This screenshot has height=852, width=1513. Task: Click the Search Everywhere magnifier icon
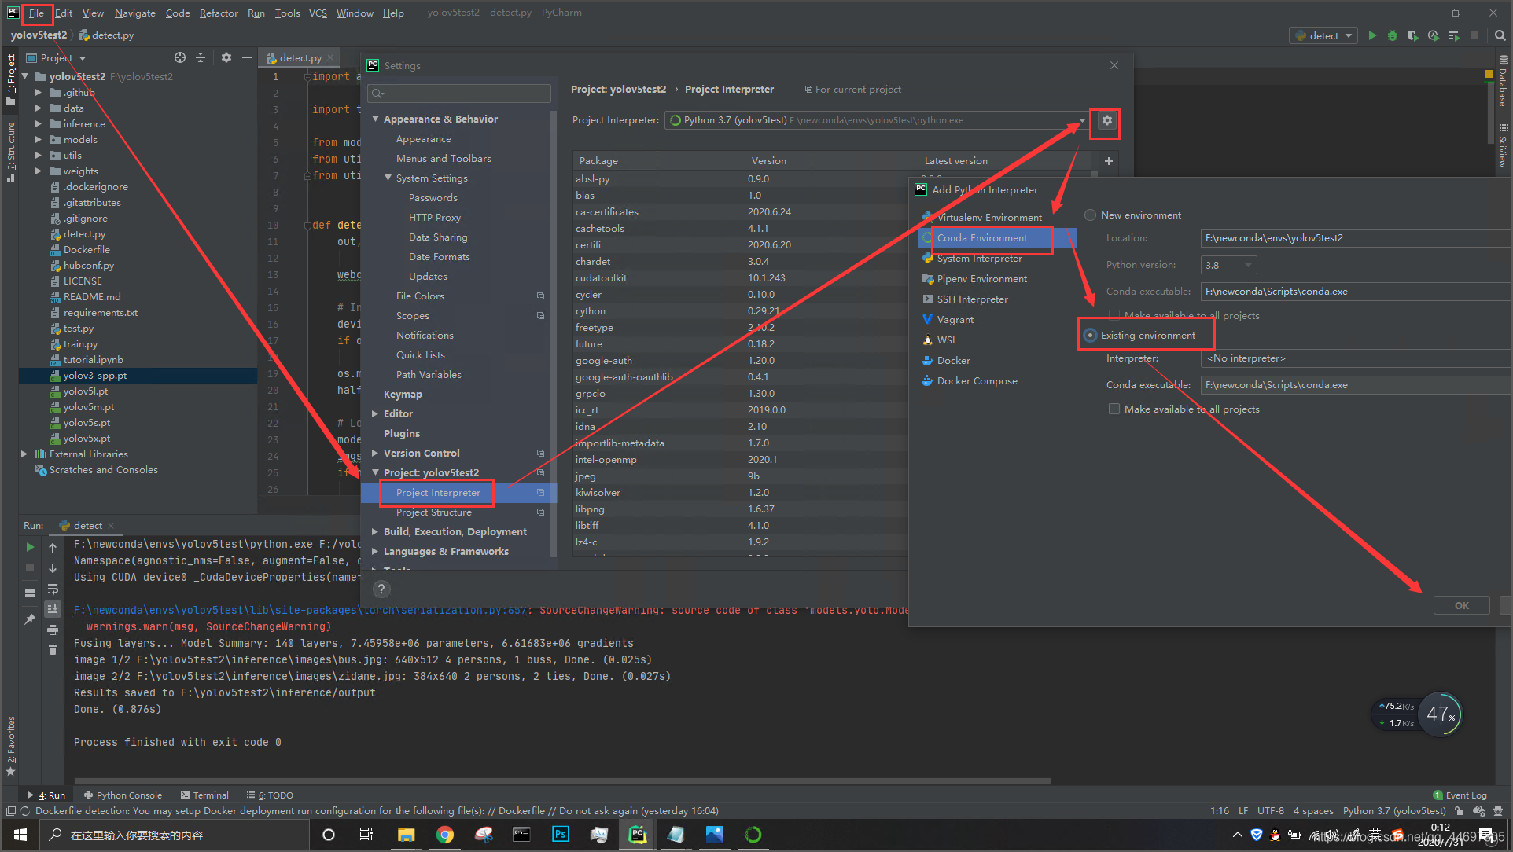1500,35
